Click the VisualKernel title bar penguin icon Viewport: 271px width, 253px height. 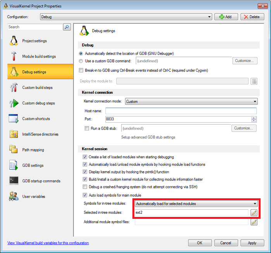(6, 6)
